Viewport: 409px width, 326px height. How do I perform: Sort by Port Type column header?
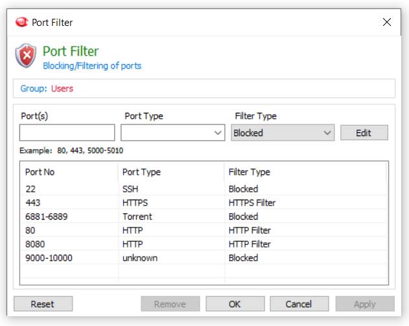pyautogui.click(x=171, y=172)
